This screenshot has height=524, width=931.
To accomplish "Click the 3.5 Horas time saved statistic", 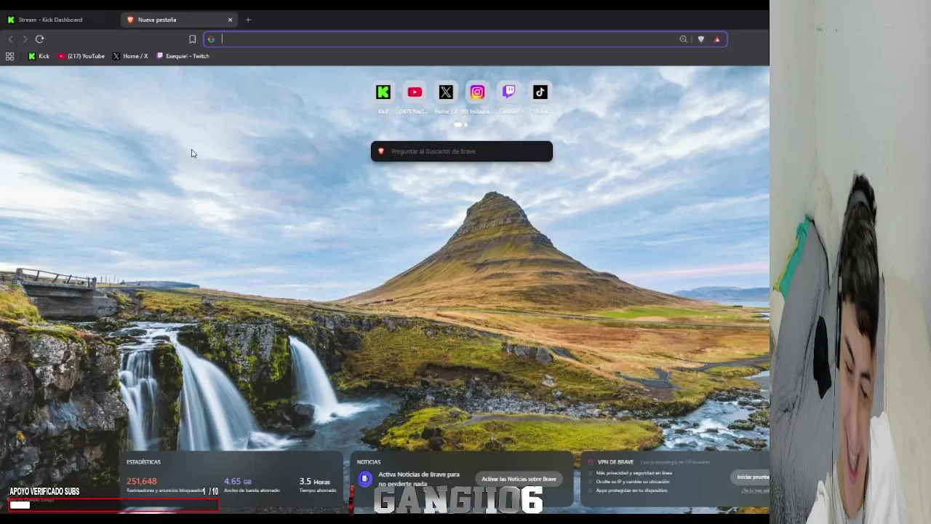I will point(315,481).
